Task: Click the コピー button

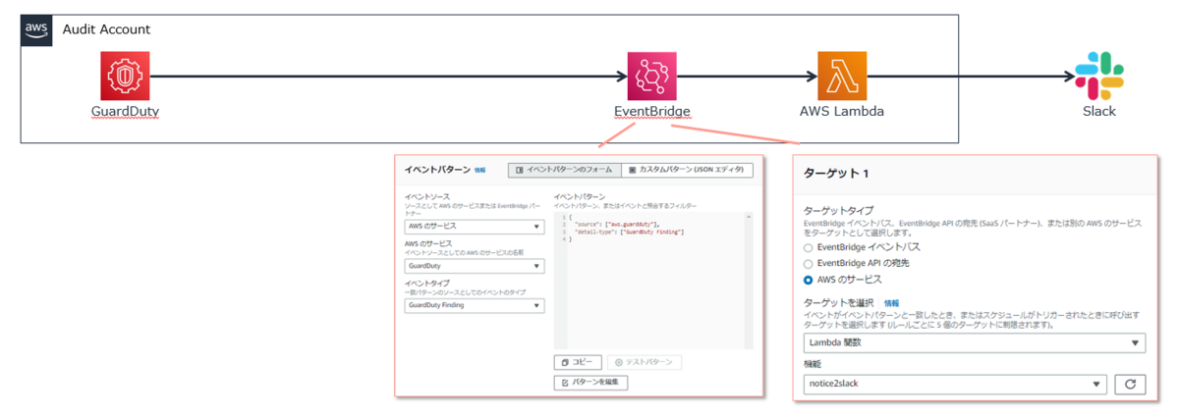Action: (x=577, y=362)
